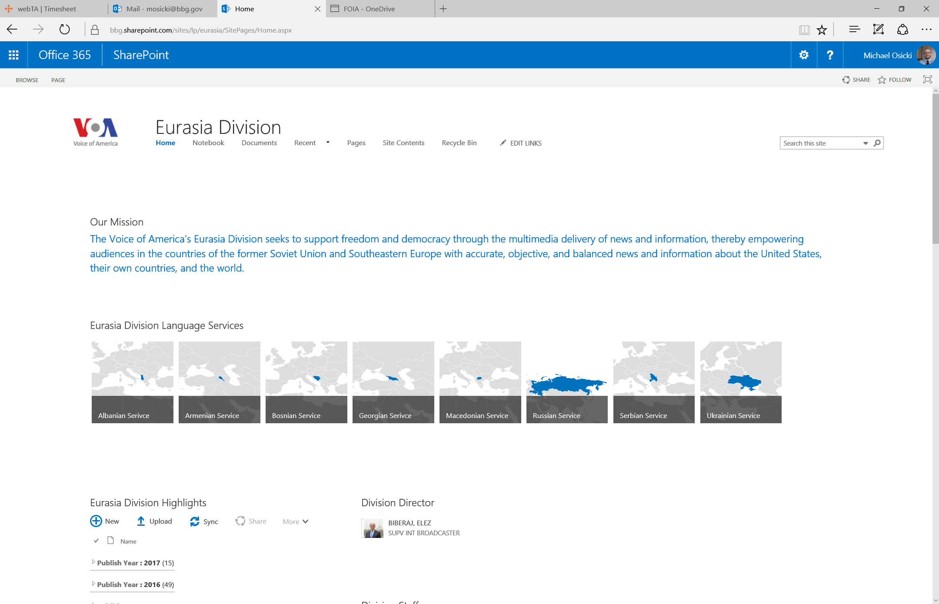Open the Serbian Service tile
The height and width of the screenshot is (604, 939).
654,382
